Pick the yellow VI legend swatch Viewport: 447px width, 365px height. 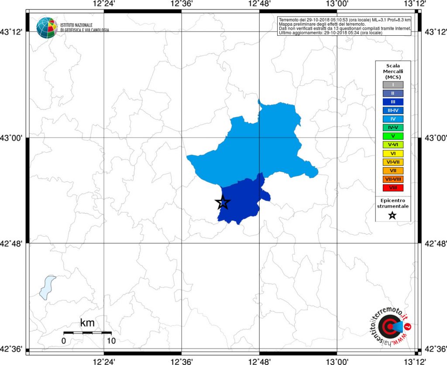(x=392, y=153)
